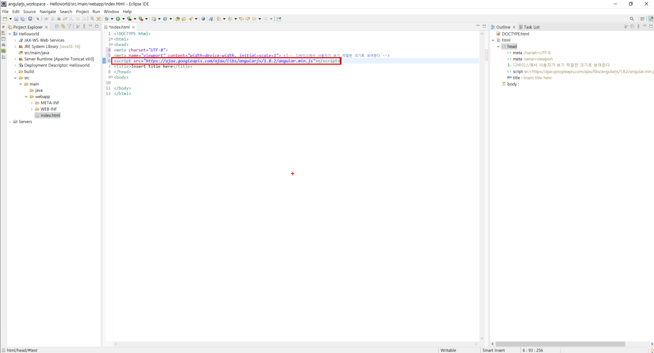Click the Writable status bar field
Screen dimensions: 654x353
(x=448, y=350)
